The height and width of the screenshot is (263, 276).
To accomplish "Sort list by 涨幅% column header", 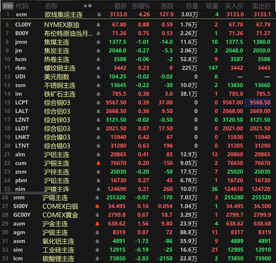I will click(141, 6).
